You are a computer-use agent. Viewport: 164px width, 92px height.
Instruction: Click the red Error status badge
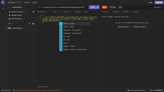pyautogui.click(x=105, y=7)
